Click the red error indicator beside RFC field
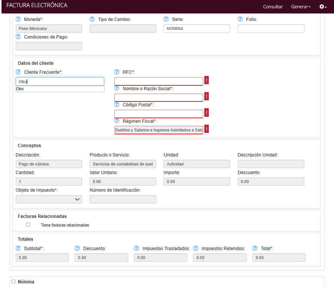Screen dimensions: 334x301 (207, 80)
